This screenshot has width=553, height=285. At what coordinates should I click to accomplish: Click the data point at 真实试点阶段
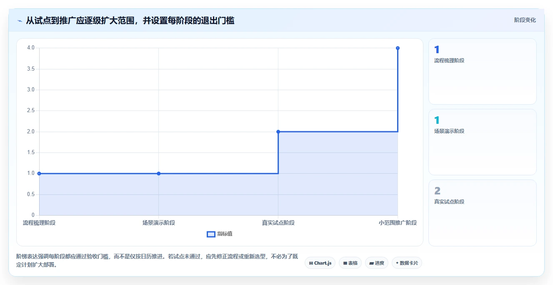tap(278, 132)
